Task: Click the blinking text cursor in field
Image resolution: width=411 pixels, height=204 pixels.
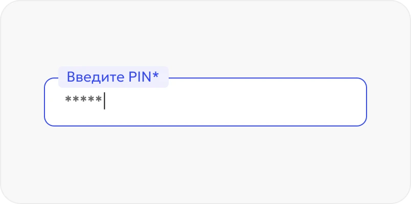Action: coord(104,100)
